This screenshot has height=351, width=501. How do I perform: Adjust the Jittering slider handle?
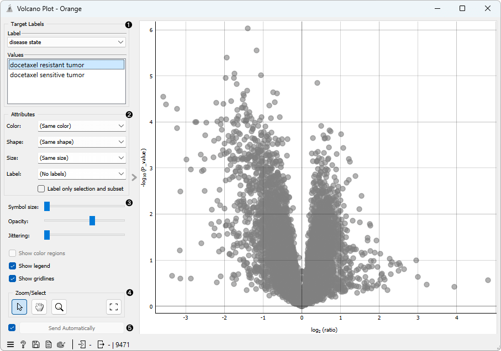click(47, 235)
